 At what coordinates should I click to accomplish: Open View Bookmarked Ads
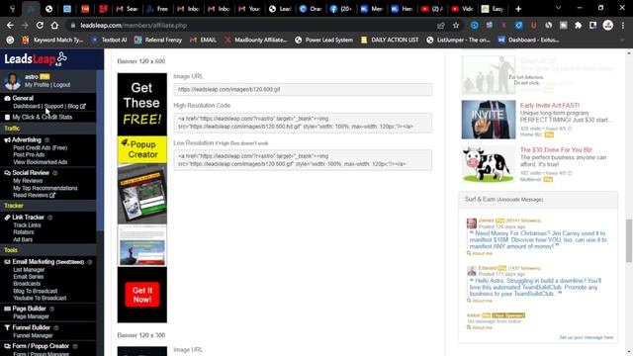click(40, 162)
